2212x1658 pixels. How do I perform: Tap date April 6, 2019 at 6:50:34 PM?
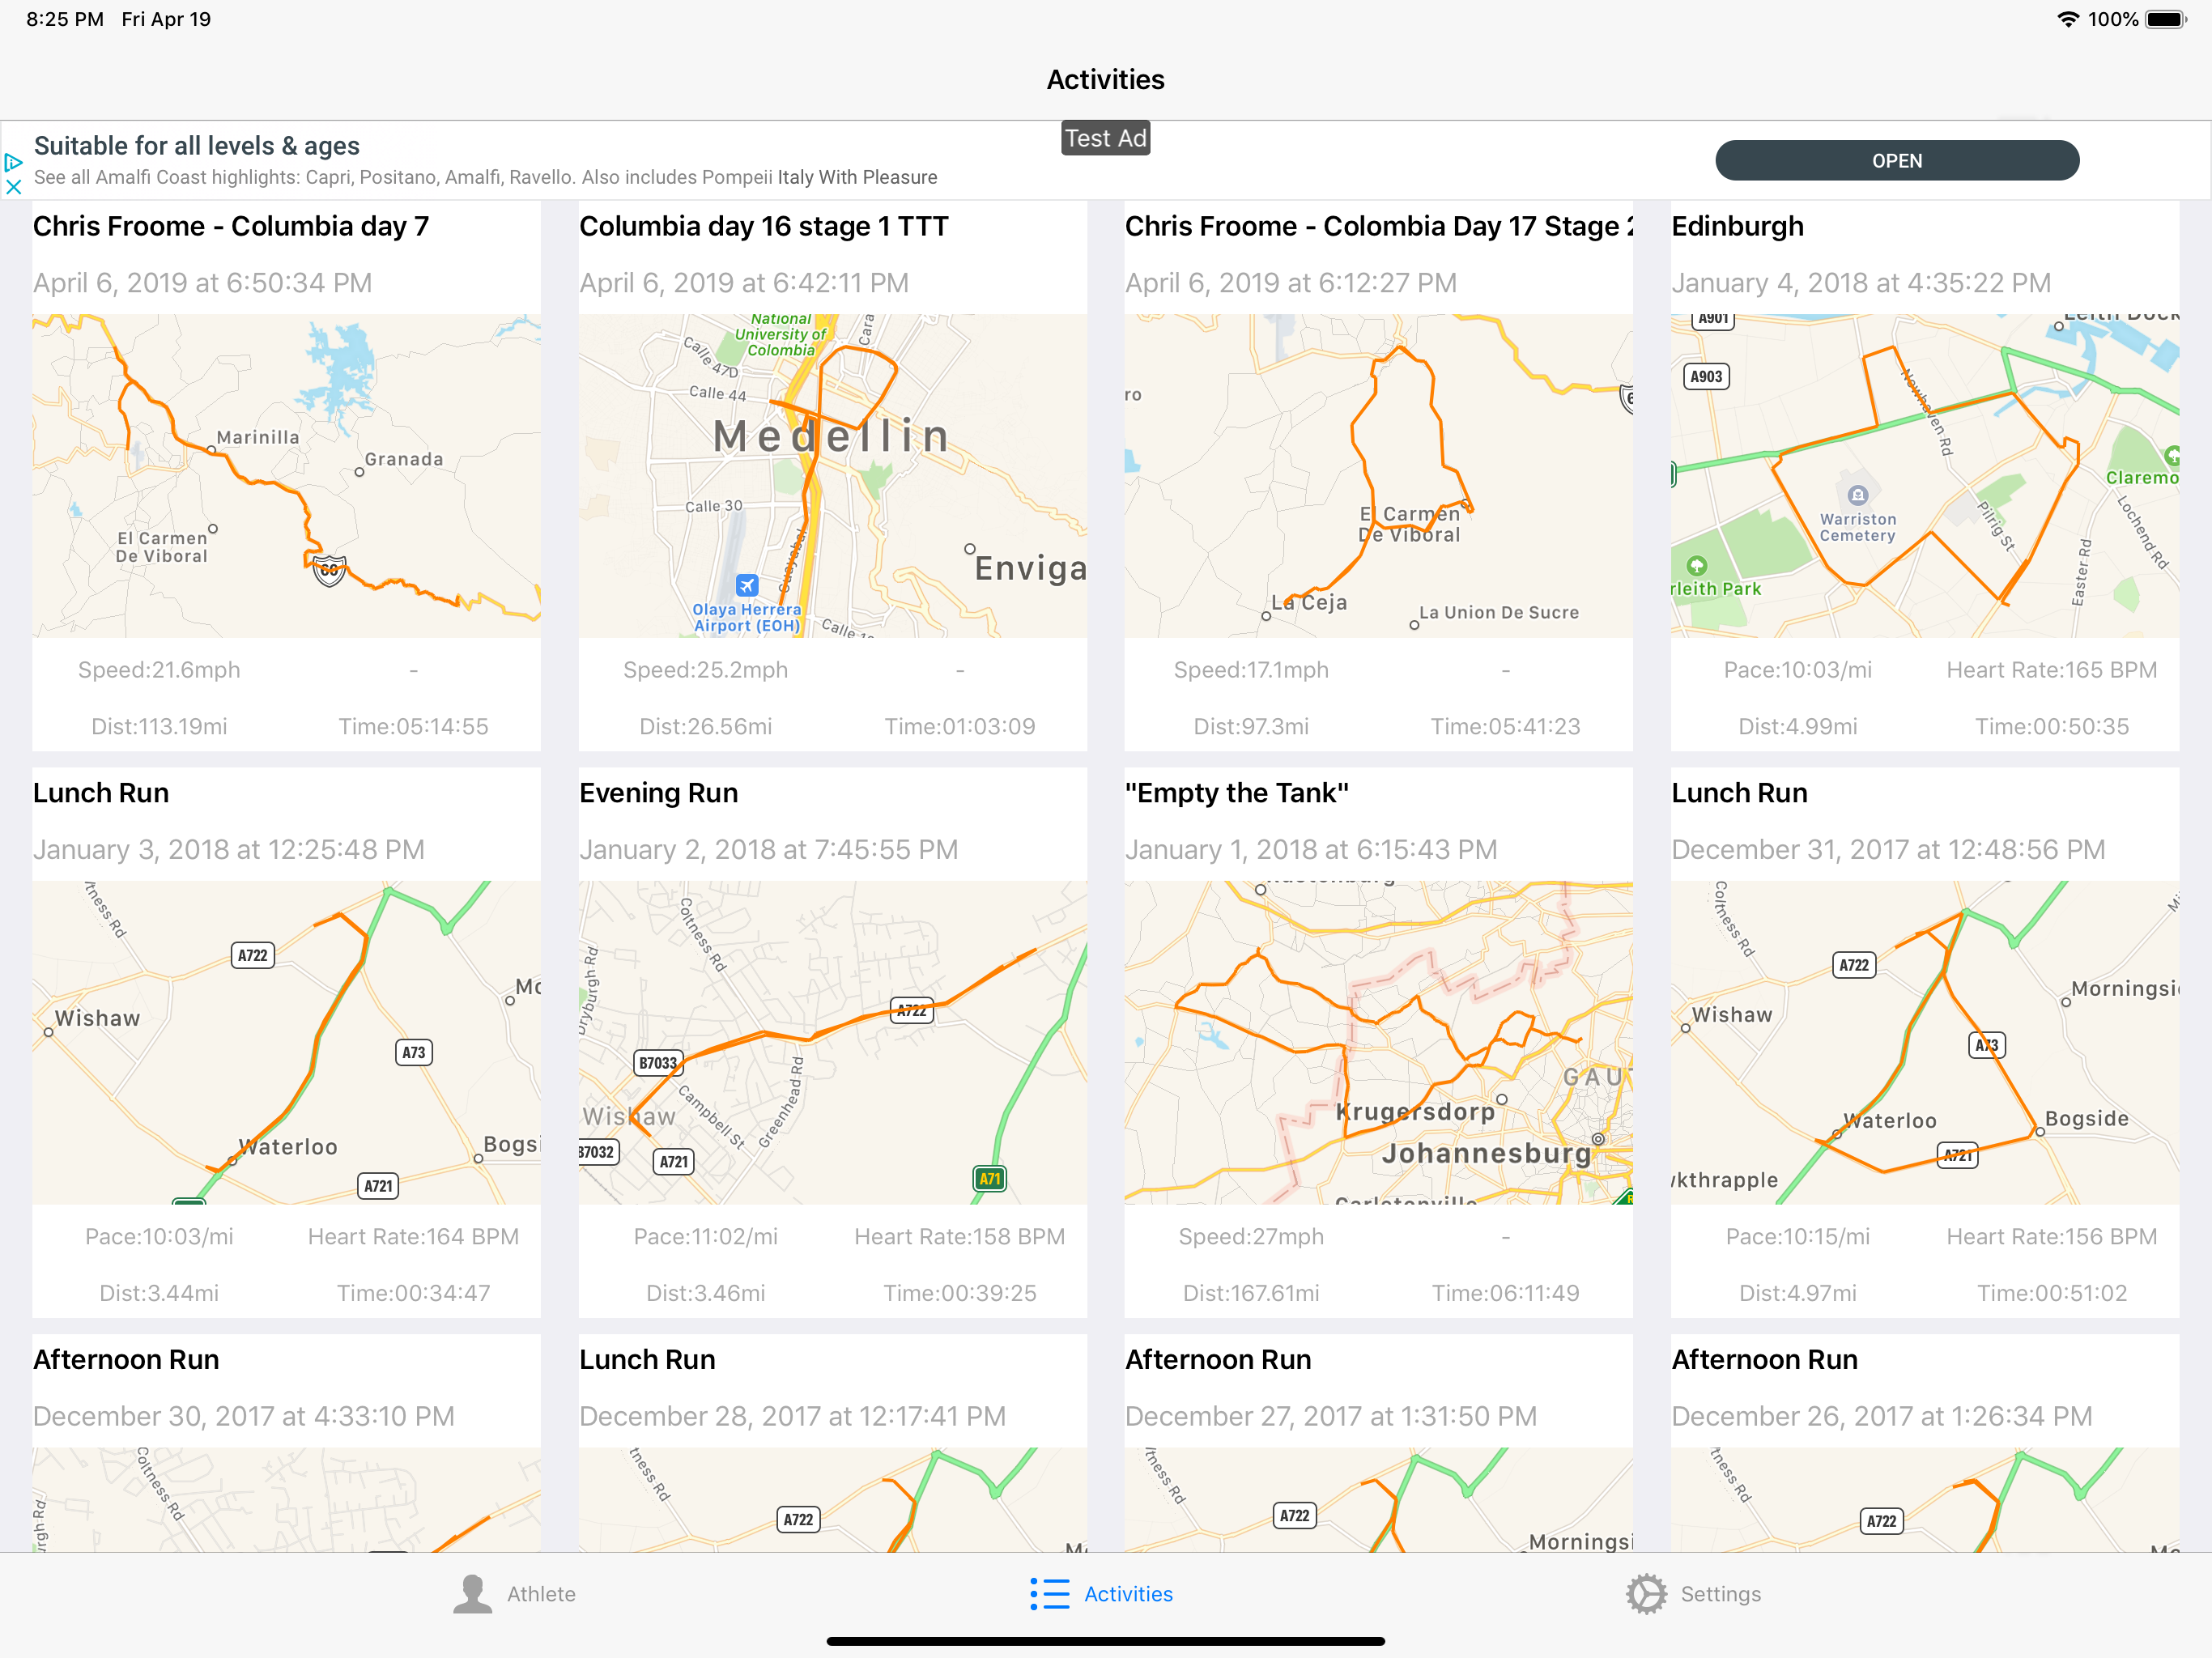pos(202,283)
